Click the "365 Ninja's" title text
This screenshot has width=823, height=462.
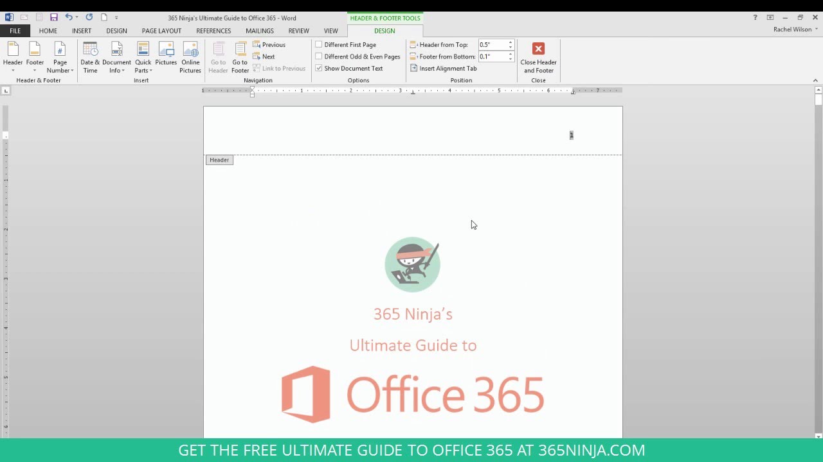tap(413, 314)
